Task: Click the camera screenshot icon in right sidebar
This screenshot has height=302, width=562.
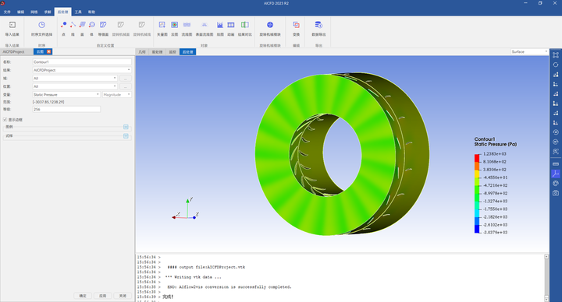Action: tap(556, 193)
